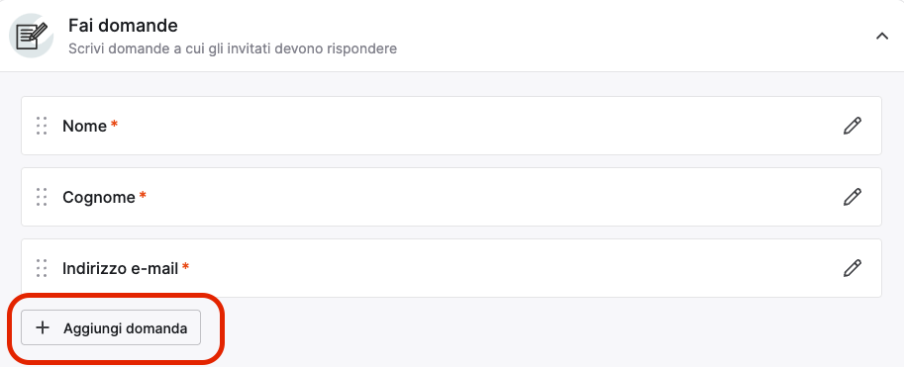Screen dimensions: 904x367
Task: Click the asterisk after Indirizzo e-mail
Action: (185, 266)
